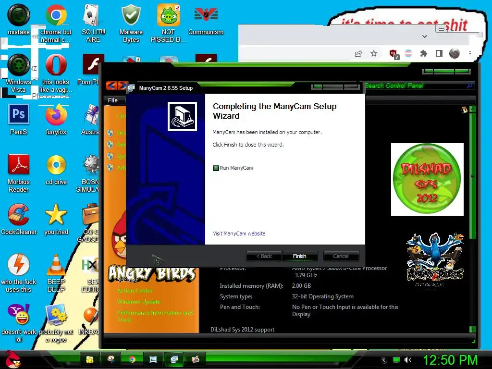This screenshot has width=492, height=369.
Task: Click the shield icon beside sidebar link 'De'
Action: (110, 133)
